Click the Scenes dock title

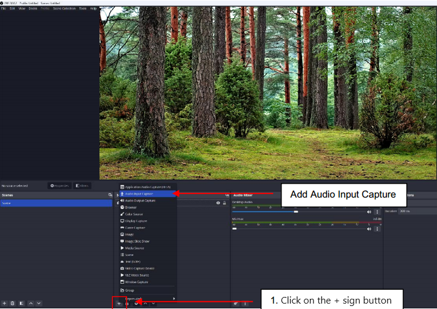(7, 195)
